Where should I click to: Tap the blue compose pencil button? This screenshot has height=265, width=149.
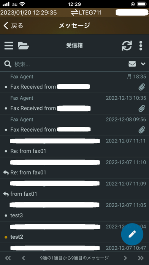click(132, 234)
